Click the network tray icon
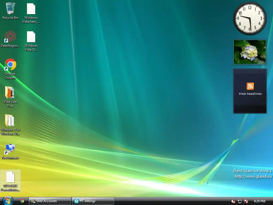 click(x=240, y=201)
